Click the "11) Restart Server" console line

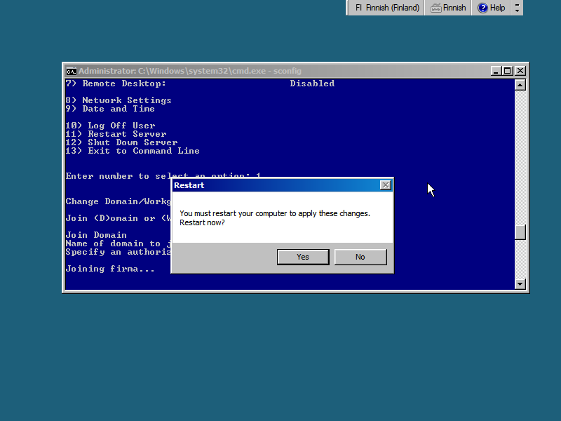(116, 134)
